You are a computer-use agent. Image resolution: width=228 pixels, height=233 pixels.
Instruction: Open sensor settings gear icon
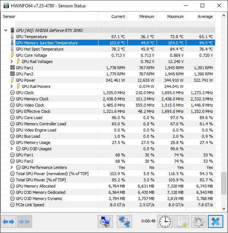pyautogui.click(x=199, y=221)
